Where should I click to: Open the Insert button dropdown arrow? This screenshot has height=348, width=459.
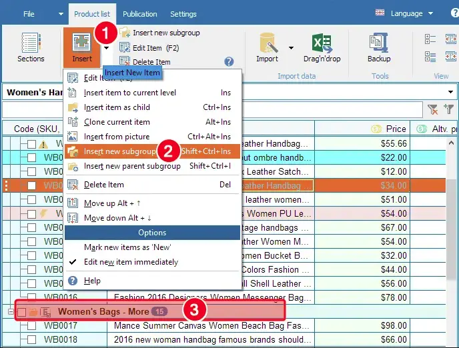[107, 48]
